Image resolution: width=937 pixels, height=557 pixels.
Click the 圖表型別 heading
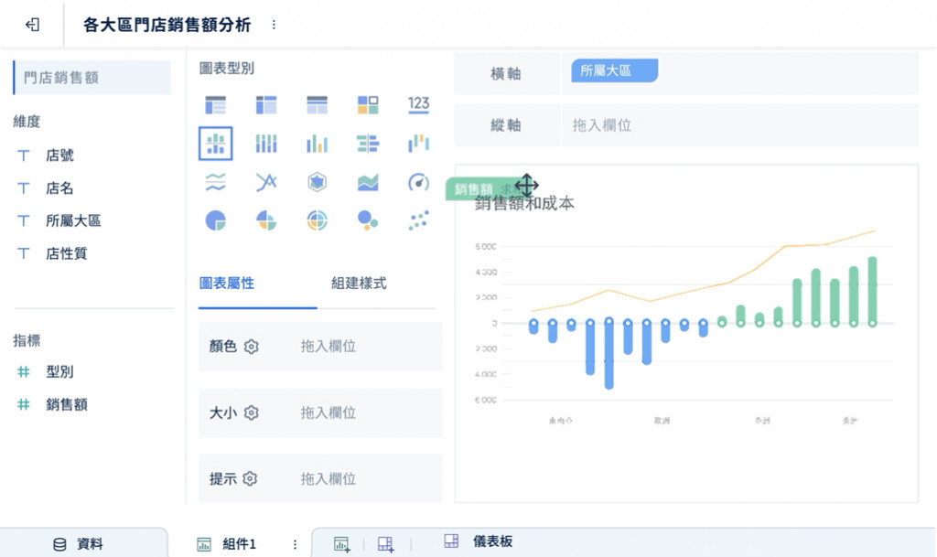point(227,68)
